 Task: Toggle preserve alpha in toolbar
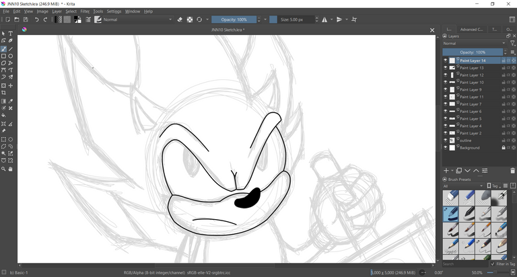[x=190, y=19]
